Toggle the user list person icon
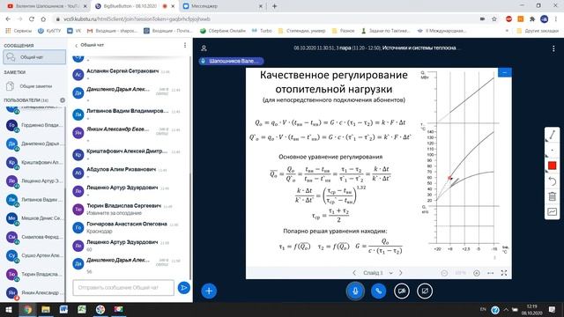This screenshot has width=564, height=317. click(x=204, y=48)
